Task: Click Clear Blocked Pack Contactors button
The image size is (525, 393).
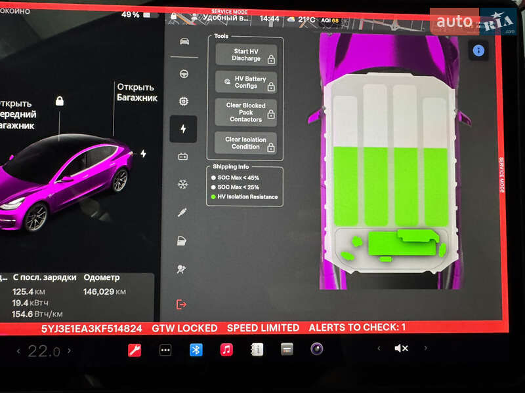Action: (245, 112)
